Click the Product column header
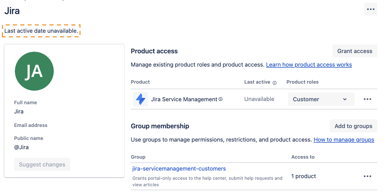Screen dimensions: 387x196 click(140, 82)
